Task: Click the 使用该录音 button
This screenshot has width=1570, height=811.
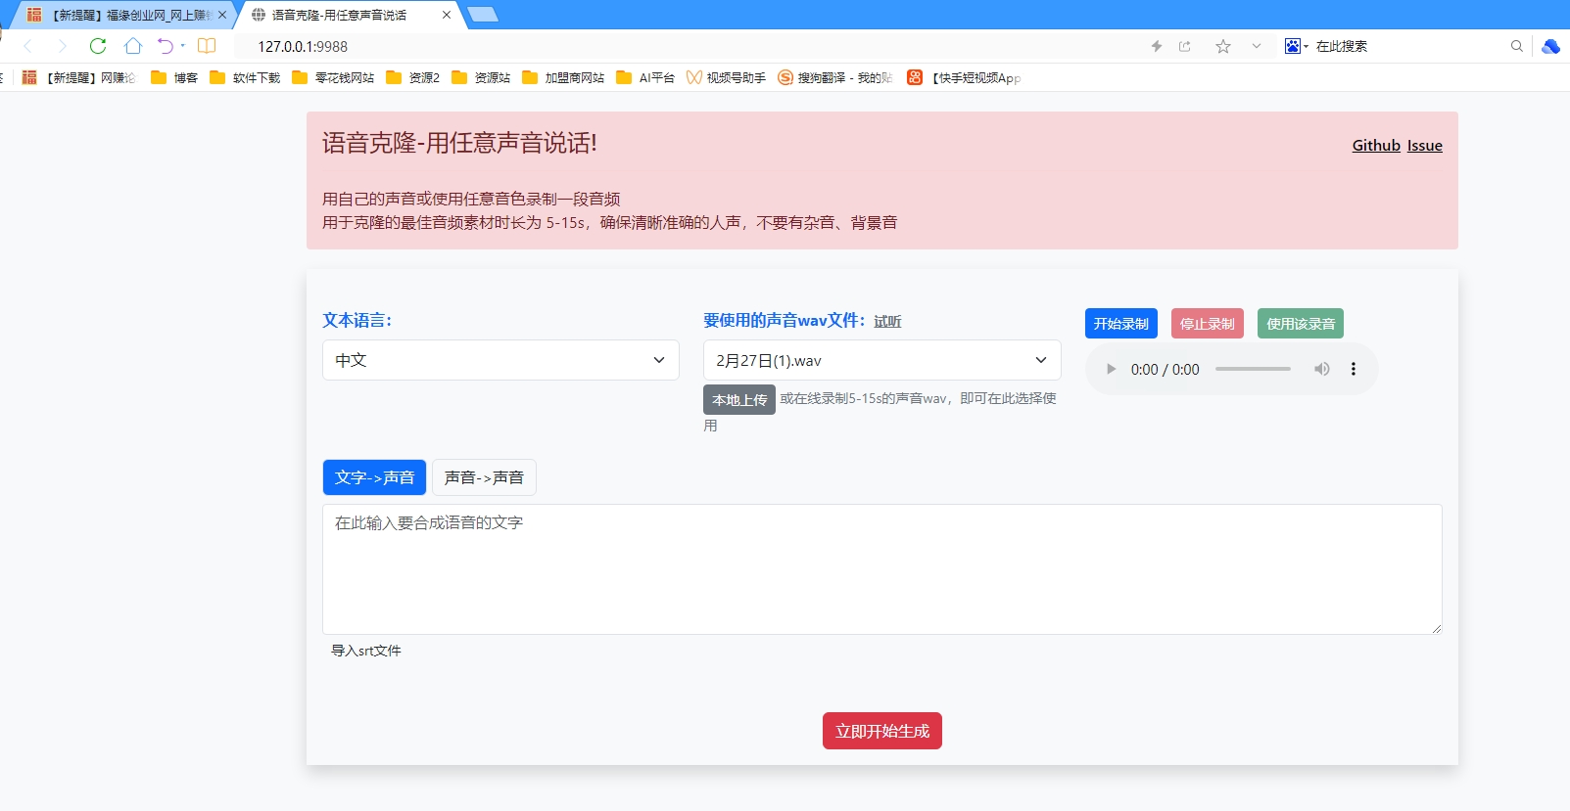Action: 1301,324
